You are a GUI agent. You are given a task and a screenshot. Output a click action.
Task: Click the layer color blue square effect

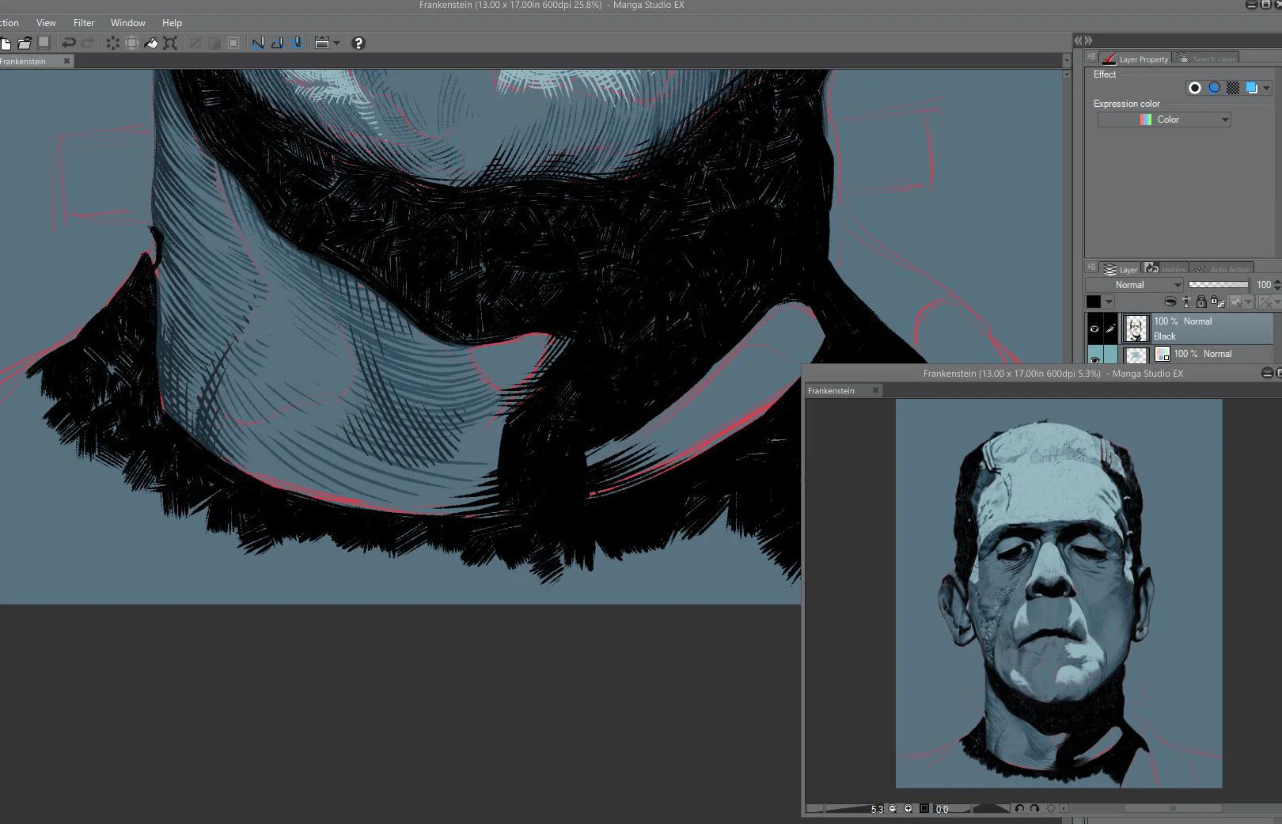[1252, 88]
